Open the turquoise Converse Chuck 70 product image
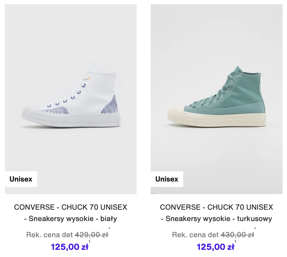Screen dimensions: 287x257 click(x=216, y=99)
